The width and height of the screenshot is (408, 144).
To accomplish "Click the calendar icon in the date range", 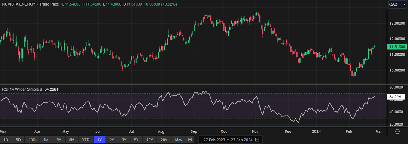I will pos(257,140).
